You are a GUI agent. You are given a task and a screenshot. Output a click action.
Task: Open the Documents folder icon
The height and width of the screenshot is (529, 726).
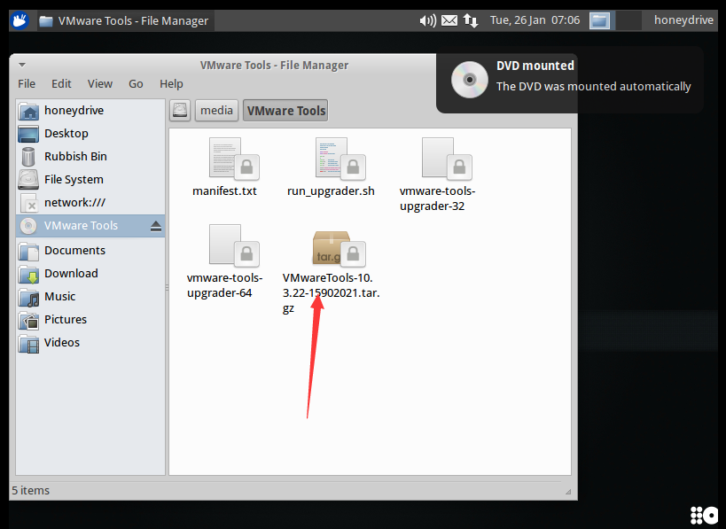[x=28, y=251]
